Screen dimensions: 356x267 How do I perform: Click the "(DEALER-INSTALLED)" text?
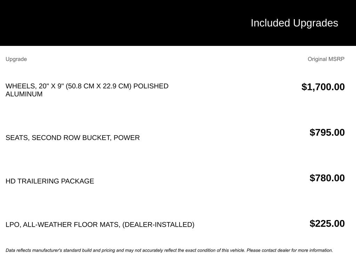click(x=158, y=225)
